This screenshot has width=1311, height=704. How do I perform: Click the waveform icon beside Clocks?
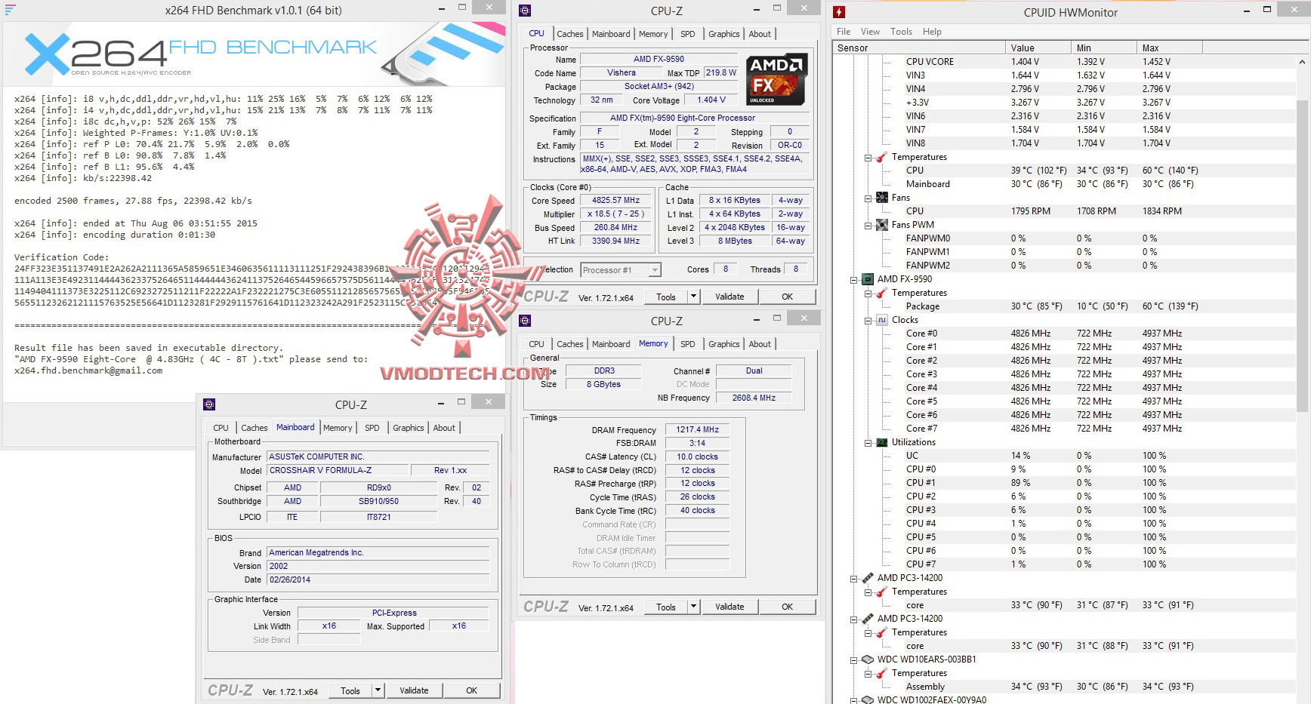click(x=881, y=320)
